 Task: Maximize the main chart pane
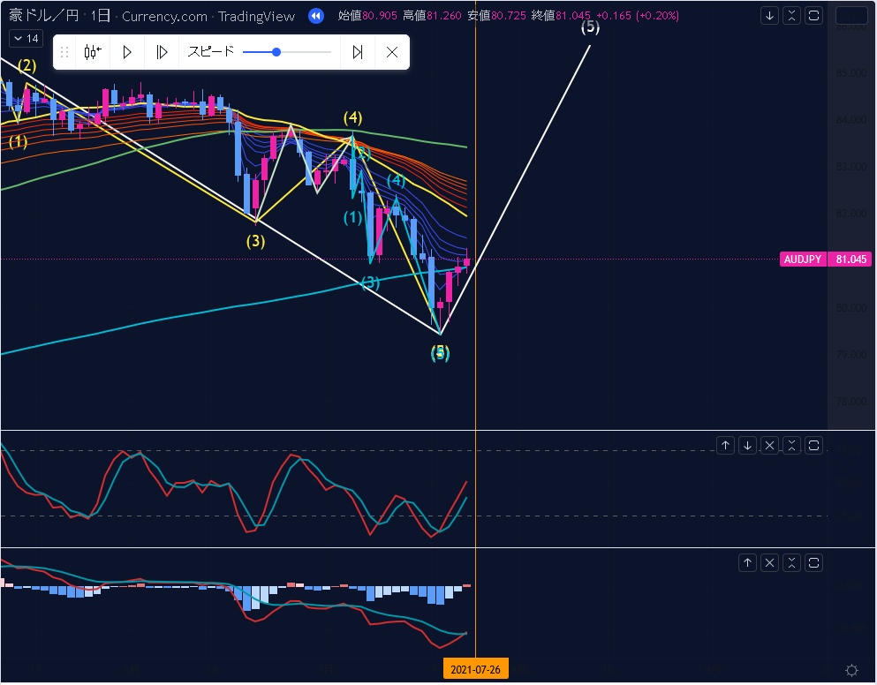814,16
